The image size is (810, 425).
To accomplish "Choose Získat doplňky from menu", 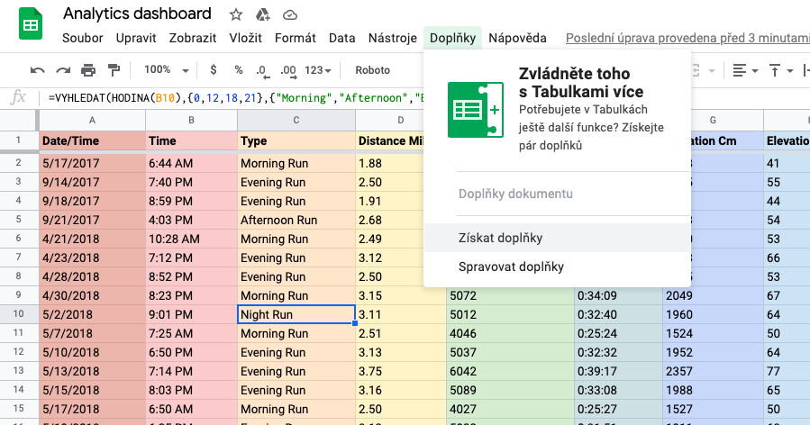I will click(x=500, y=238).
